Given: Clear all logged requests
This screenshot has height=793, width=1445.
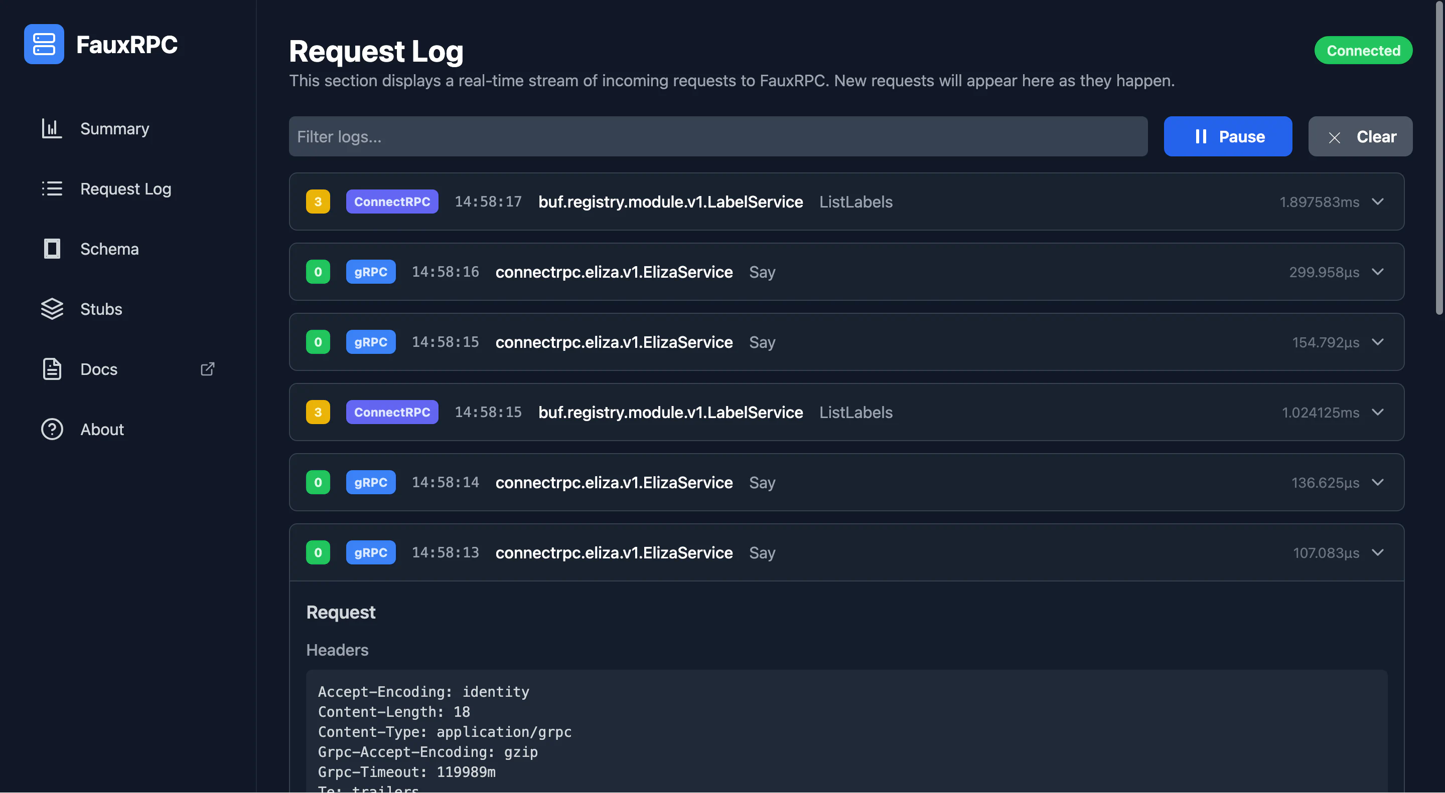Looking at the screenshot, I should point(1360,136).
